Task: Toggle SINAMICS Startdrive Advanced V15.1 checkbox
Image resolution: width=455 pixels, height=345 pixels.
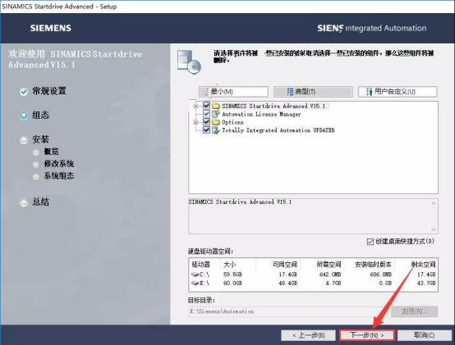Action: [206, 106]
